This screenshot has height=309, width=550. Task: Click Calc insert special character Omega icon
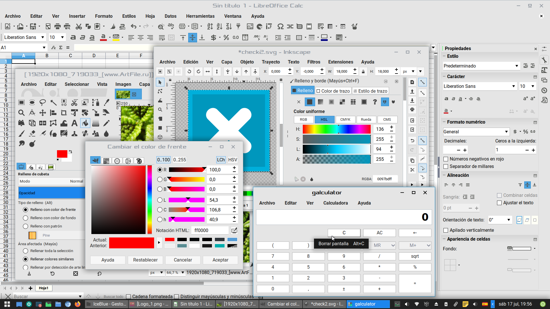[280, 27]
